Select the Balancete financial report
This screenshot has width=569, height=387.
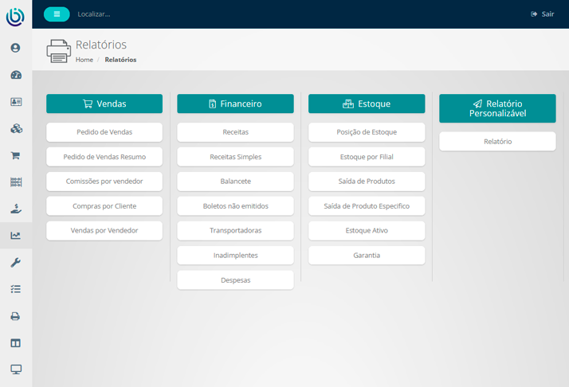pos(235,182)
